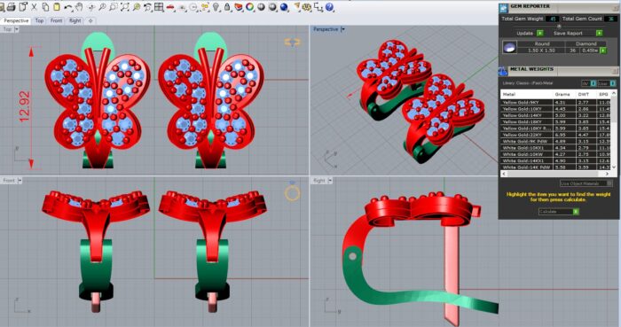Open the Top viewport title dropdown arrow
Screen dimensions: 621x327
tap(17, 29)
